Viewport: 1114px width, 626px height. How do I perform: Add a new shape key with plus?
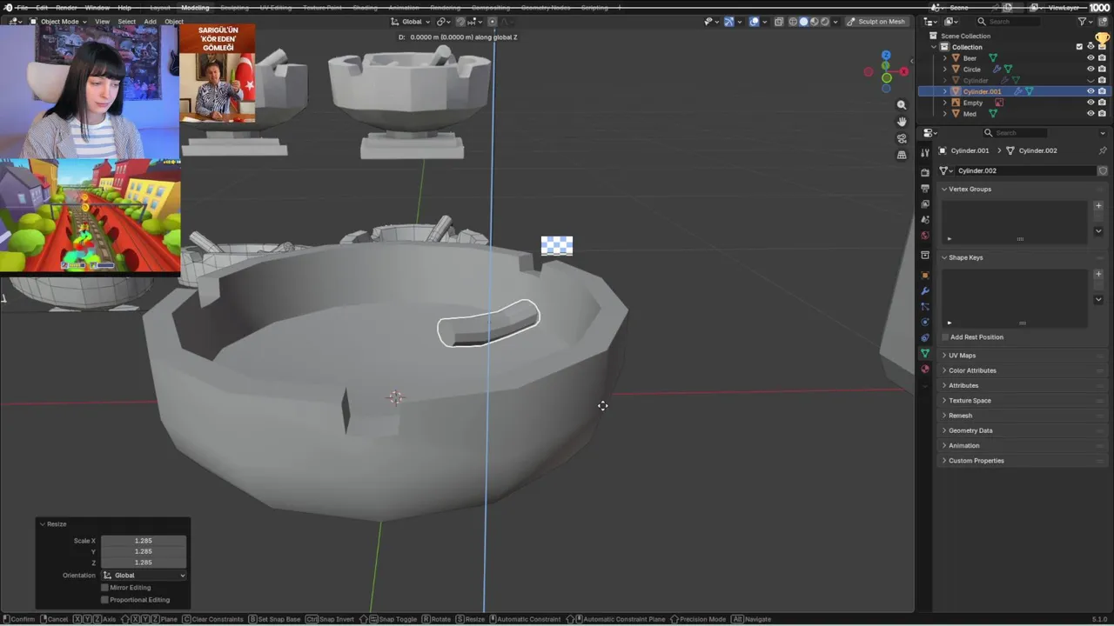[x=1098, y=275]
